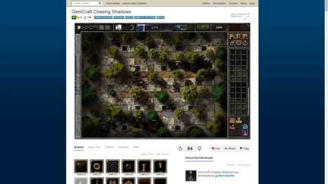The image size is (328, 184).
Task: Click the Game of the Year tag
Action: point(145,17)
